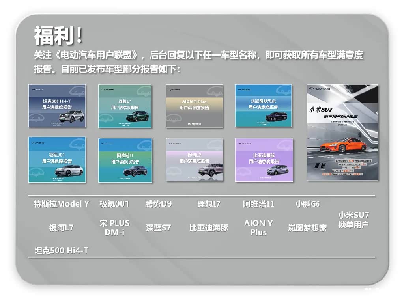Click the 比亚迪海豚 report cover thumbnail
Screen dimensions: 404x302
(264, 160)
